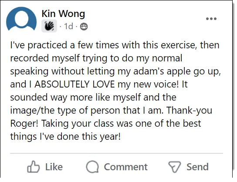
Task: Click the divider line above action buttons
Action: (x=116, y=153)
